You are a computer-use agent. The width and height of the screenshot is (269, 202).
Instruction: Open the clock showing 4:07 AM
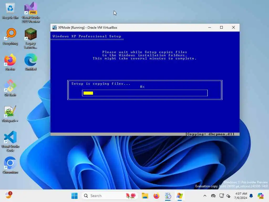click(241, 196)
